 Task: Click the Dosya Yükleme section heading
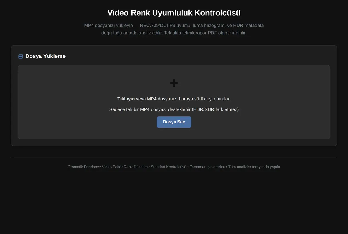coord(46,56)
